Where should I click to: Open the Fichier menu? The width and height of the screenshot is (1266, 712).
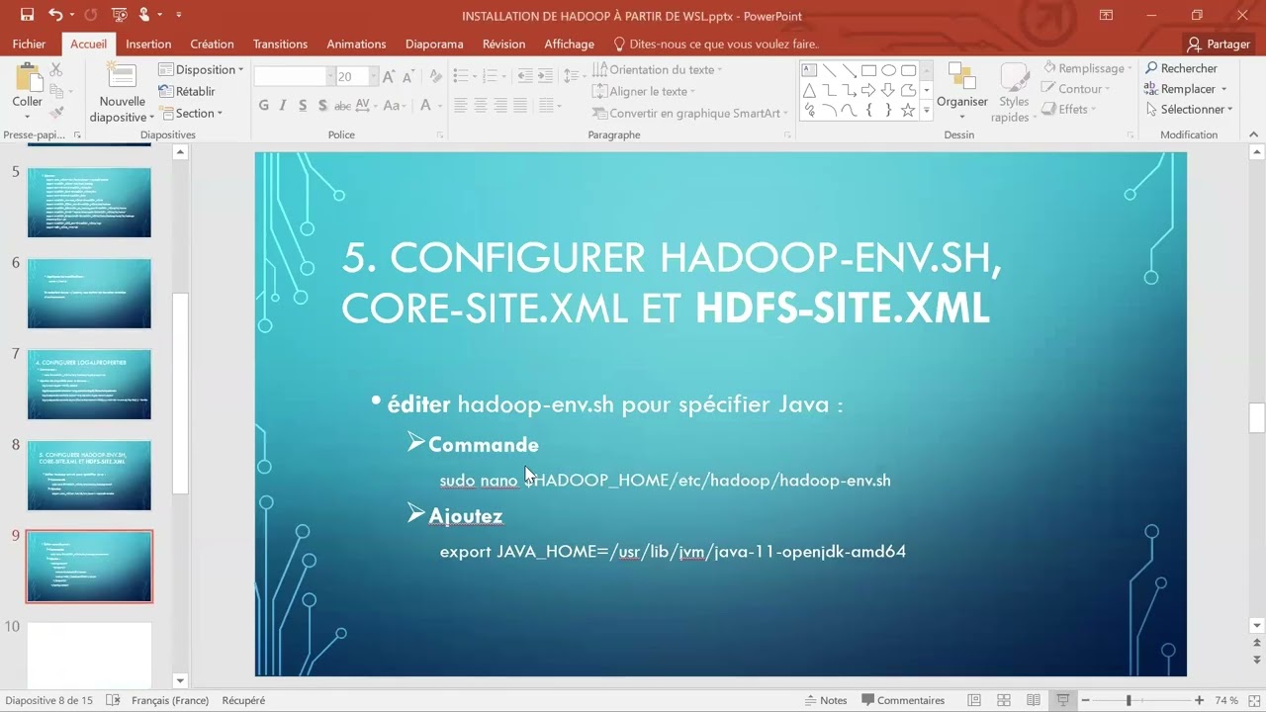30,44
